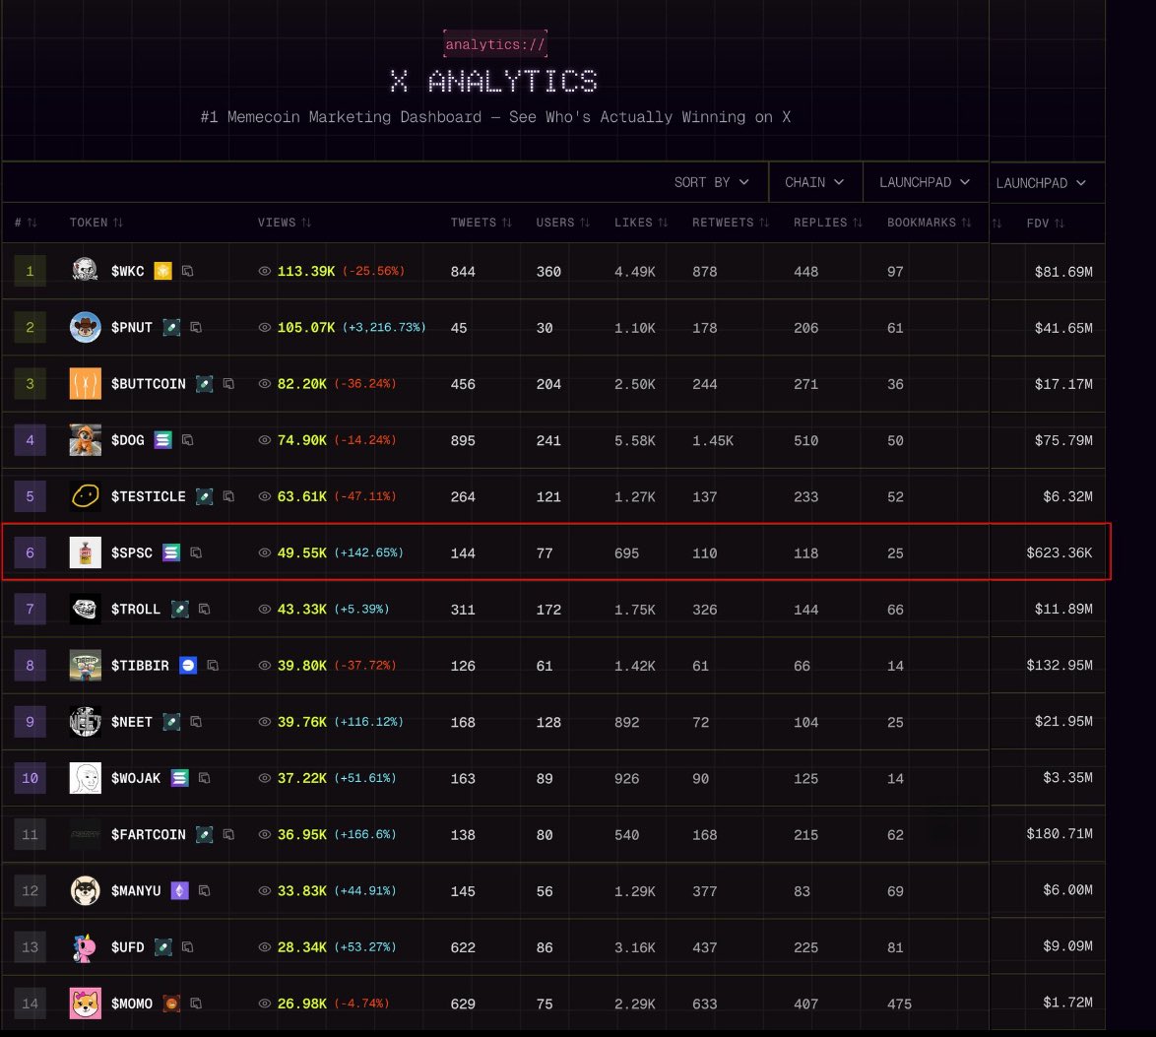Viewport: 1156px width, 1037px height.
Task: Sort table by LIKES column
Action: click(x=641, y=223)
